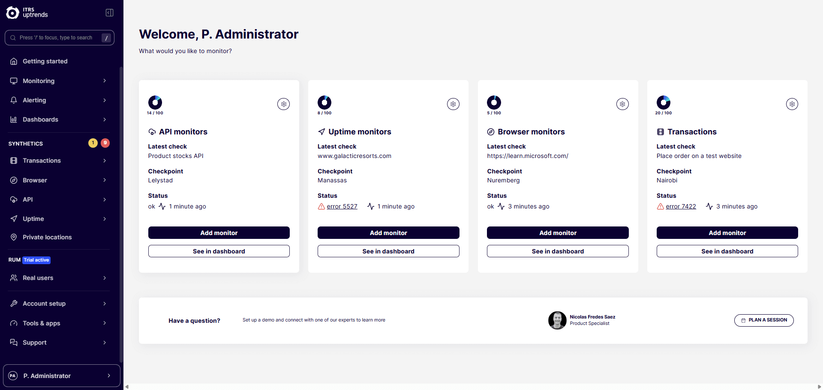Click the Uptime monitors paper-plane icon
This screenshot has width=823, height=390.
pos(321,131)
